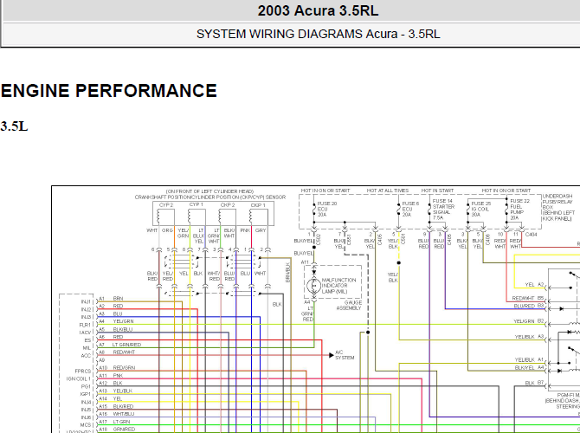Click the 'LT GRN/RED' label below the MIL
The image size is (580, 433).
[308, 313]
